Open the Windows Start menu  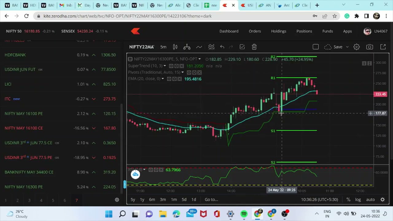pos(109,214)
